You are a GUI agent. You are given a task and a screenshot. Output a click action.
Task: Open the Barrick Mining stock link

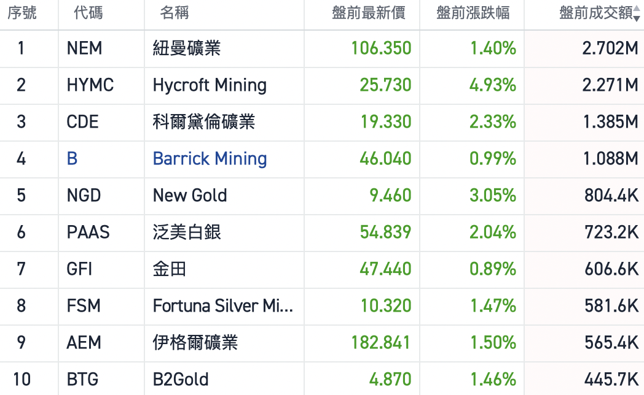pyautogui.click(x=210, y=159)
